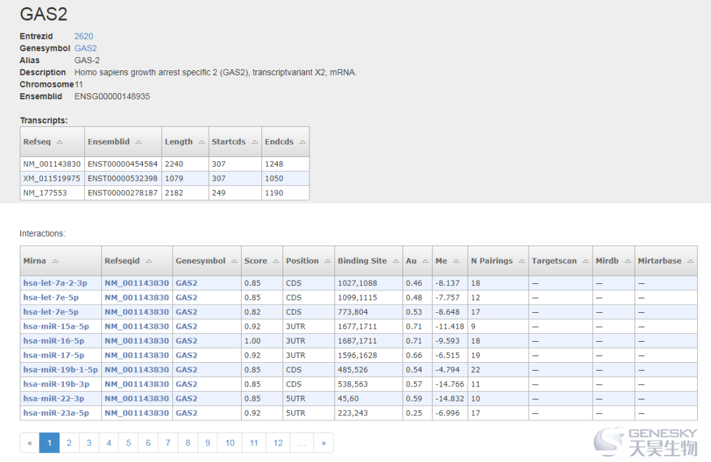Image resolution: width=711 pixels, height=462 pixels.
Task: Open page 10 of results
Action: (x=230, y=443)
